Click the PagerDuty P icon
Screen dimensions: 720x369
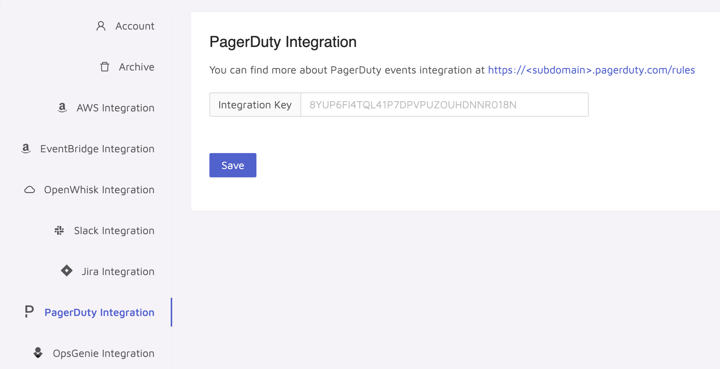pos(29,311)
